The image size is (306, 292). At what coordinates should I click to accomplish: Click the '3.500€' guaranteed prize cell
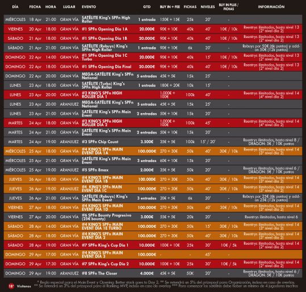click(x=146, y=142)
